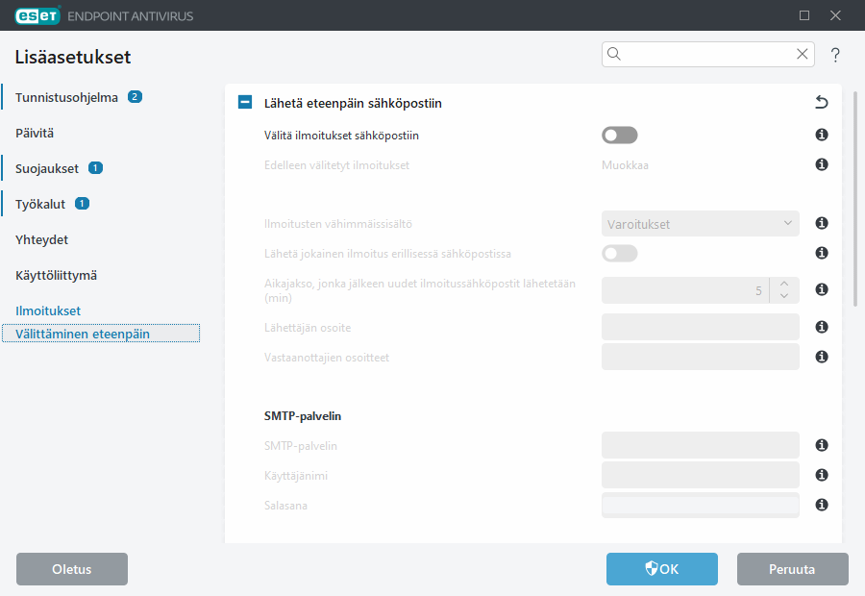
Task: Click the search input field
Action: click(707, 54)
